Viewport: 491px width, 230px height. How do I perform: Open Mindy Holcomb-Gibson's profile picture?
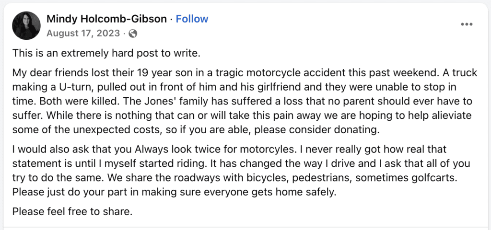26,25
